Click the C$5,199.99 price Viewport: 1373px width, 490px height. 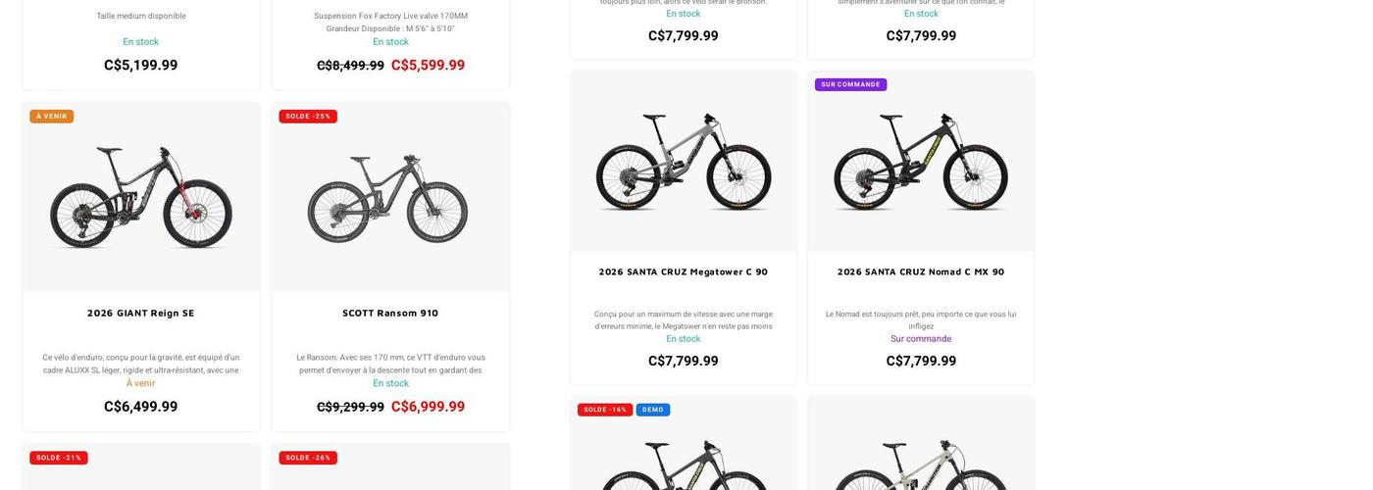[141, 66]
